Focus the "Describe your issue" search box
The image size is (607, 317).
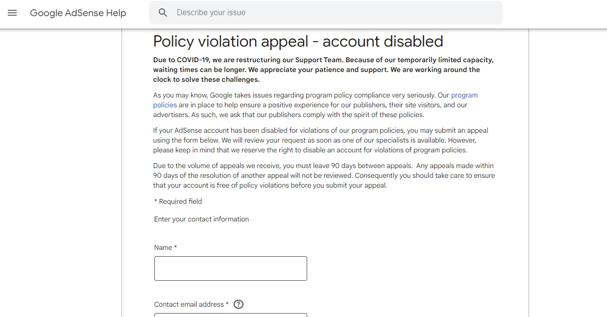click(326, 13)
